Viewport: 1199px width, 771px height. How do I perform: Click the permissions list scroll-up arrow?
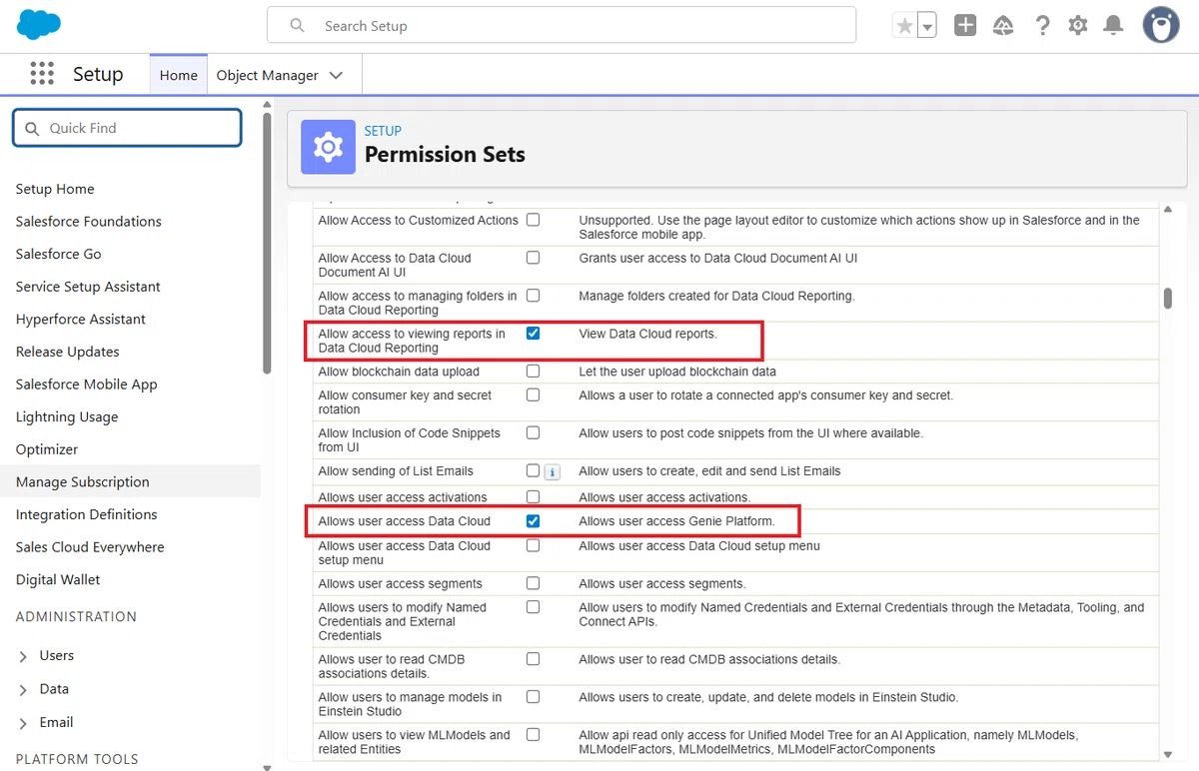pos(1168,208)
